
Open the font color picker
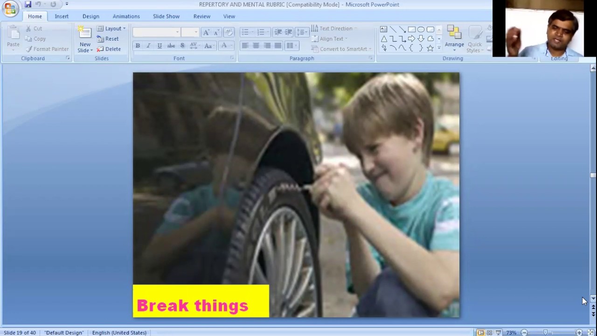coord(226,46)
